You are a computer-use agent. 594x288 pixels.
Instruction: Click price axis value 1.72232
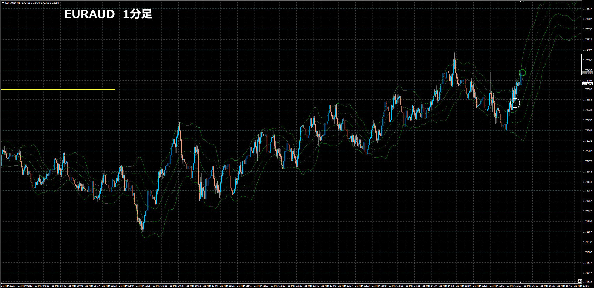(x=587, y=141)
